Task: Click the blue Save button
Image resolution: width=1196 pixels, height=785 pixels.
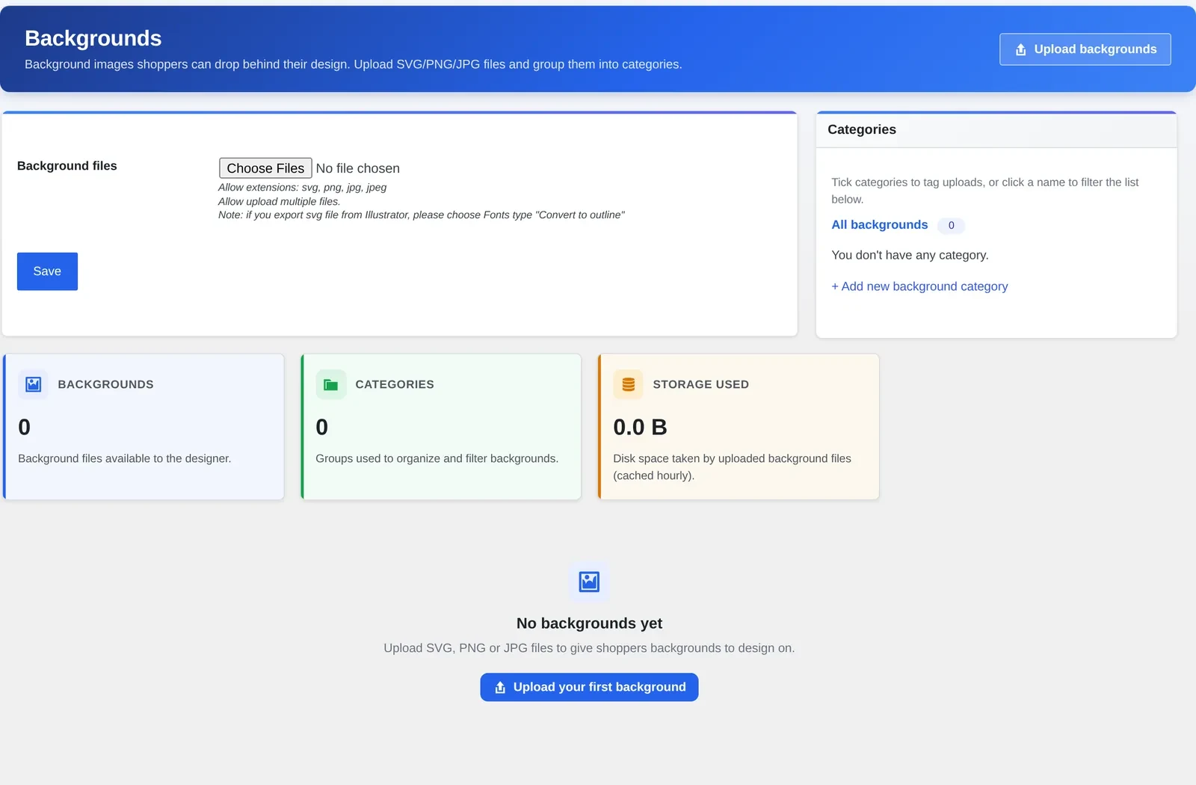Action: [47, 271]
